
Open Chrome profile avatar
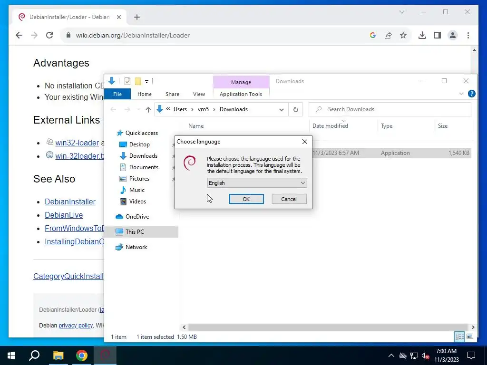coord(453,35)
